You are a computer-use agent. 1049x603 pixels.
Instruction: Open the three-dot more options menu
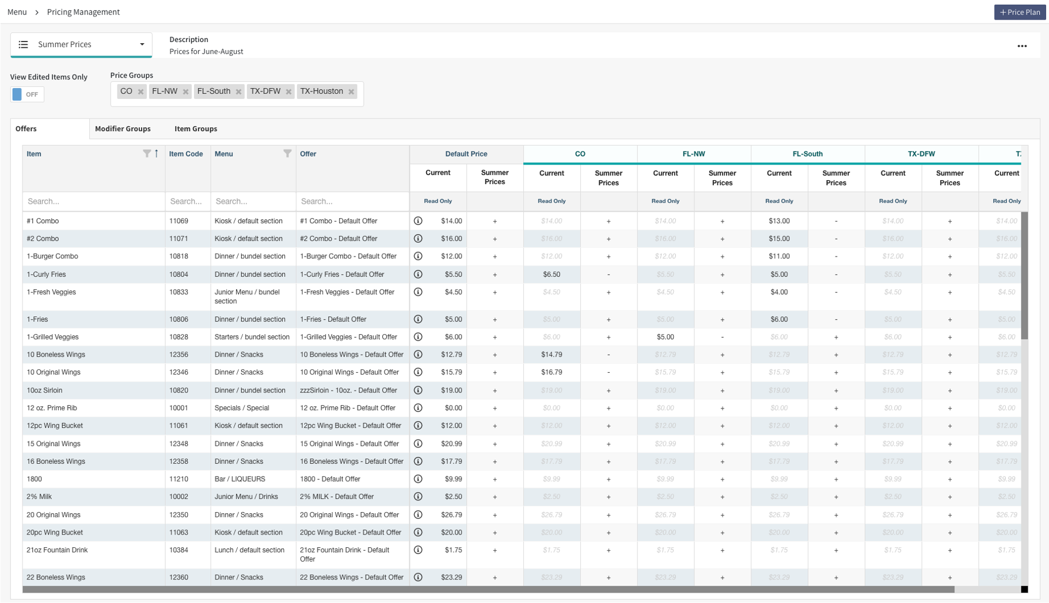(x=1022, y=46)
